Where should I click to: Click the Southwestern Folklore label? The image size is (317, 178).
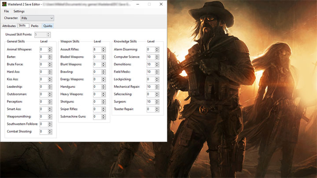pos(22,124)
